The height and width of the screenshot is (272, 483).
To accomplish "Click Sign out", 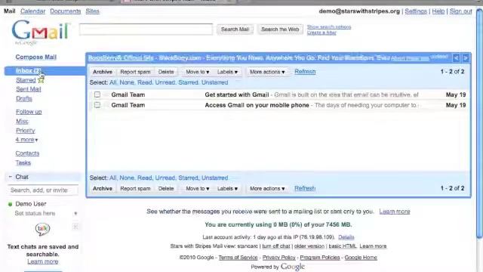I will [460, 11].
